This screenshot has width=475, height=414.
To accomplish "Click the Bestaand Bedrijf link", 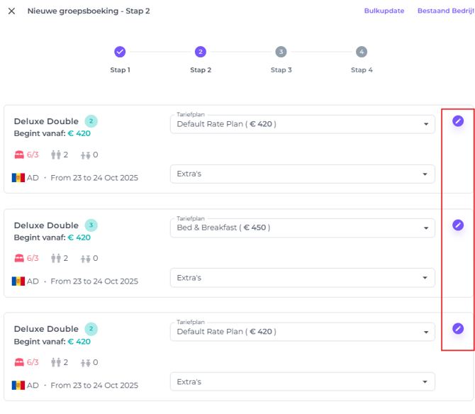I will pos(445,11).
